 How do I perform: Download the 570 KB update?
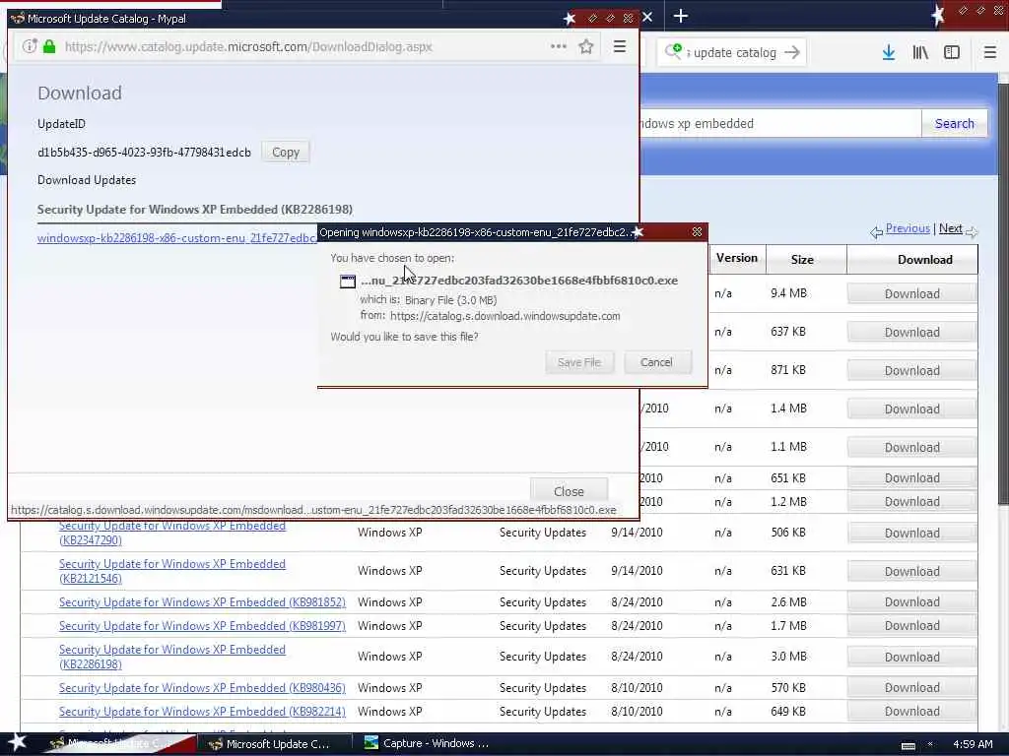[x=911, y=688]
